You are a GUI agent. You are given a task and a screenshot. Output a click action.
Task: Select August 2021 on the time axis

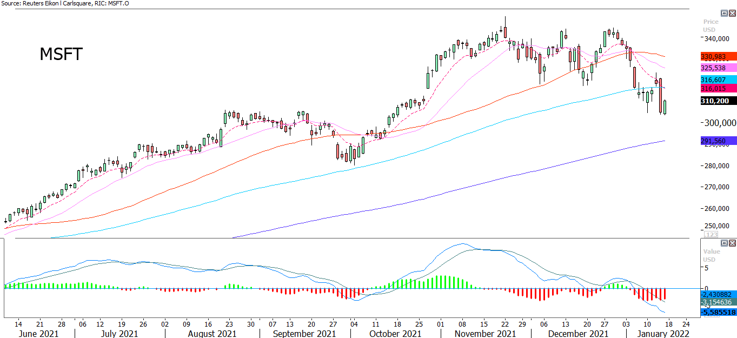212,334
